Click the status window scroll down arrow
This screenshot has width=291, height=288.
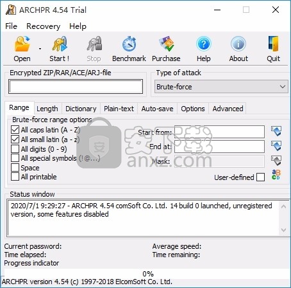(284, 230)
